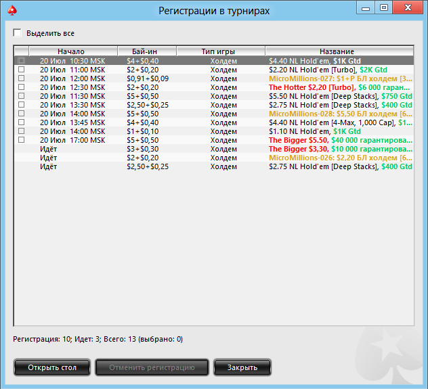
Task: Check the box for the 12:30 MSK tournament
Action: tap(21, 87)
